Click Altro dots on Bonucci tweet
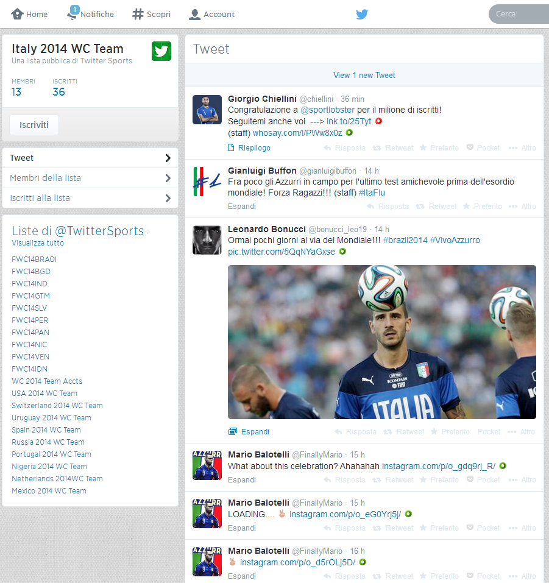This screenshot has width=549, height=583. pyautogui.click(x=512, y=432)
